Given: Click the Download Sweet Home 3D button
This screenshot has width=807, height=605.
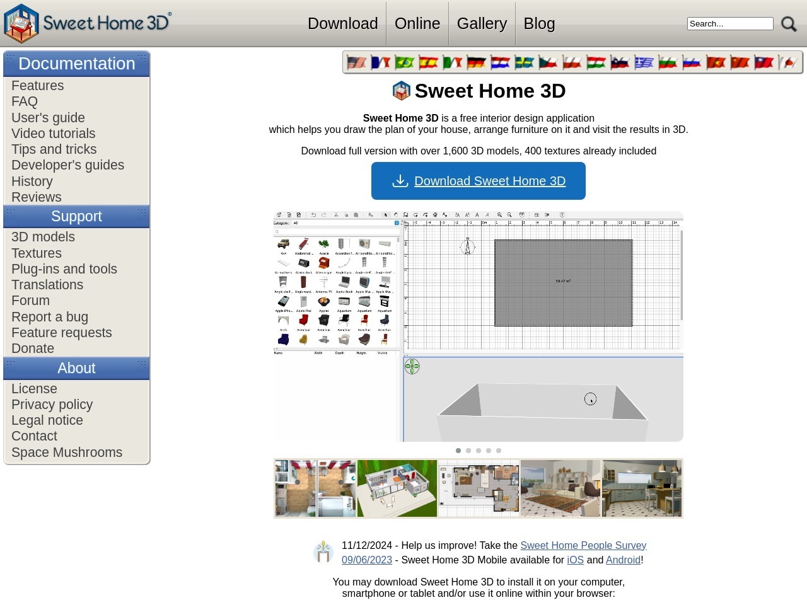Looking at the screenshot, I should 479,181.
